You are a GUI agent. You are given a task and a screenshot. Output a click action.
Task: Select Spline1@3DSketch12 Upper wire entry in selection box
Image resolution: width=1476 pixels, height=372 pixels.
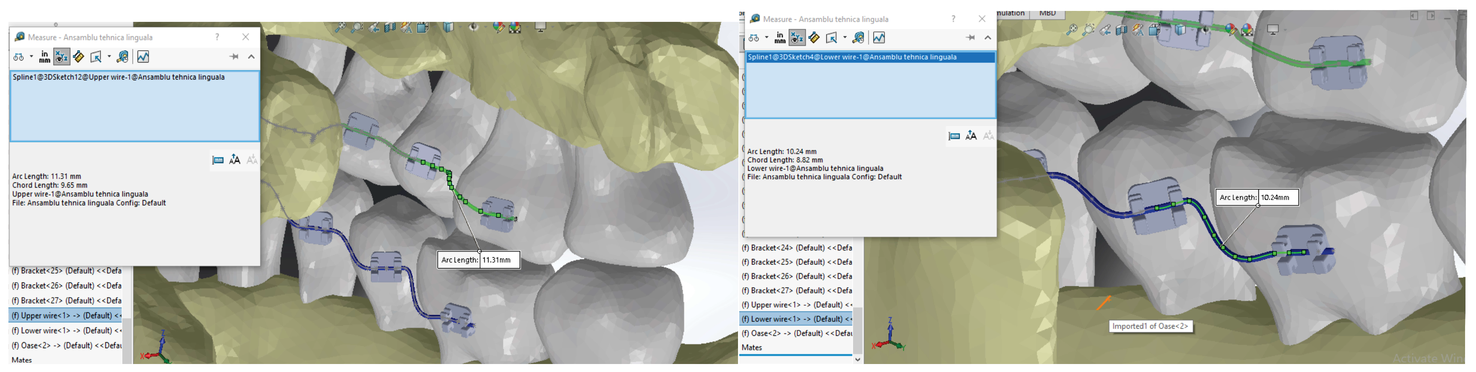click(x=119, y=77)
